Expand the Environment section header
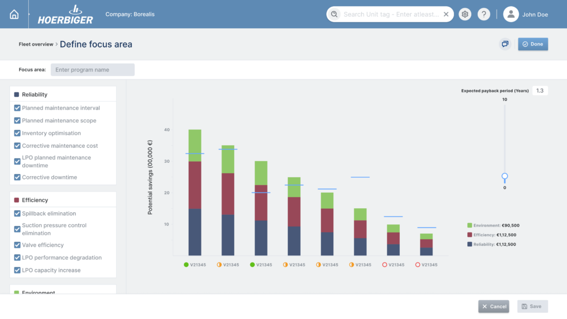Viewport: 567px width, 319px height. [38, 292]
